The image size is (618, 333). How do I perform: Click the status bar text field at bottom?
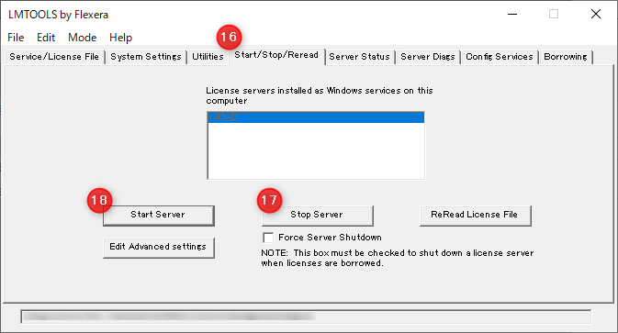306,316
